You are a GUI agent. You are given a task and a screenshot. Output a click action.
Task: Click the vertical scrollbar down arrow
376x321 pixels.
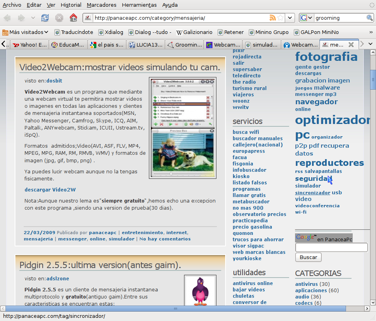(x=373, y=302)
